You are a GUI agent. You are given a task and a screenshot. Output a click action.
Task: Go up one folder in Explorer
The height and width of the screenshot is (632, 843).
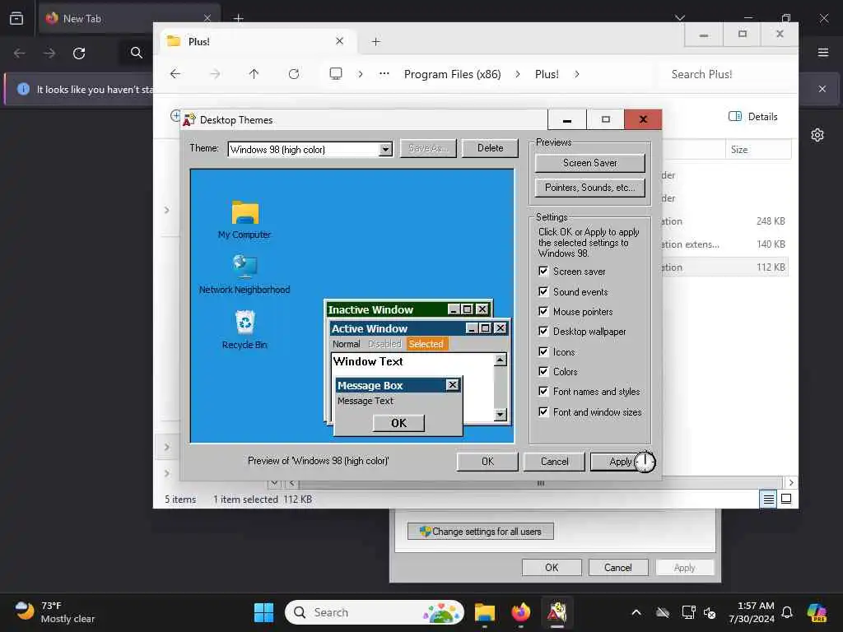pyautogui.click(x=254, y=74)
